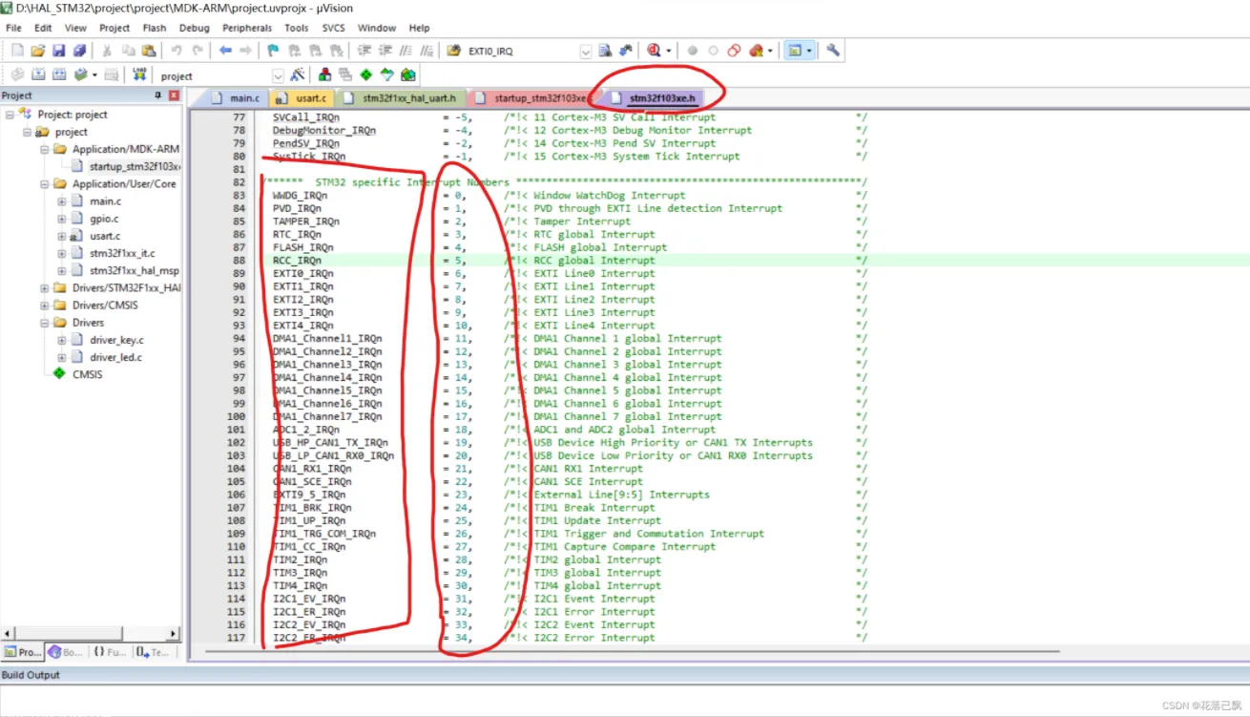The height and width of the screenshot is (717, 1250).
Task: Click the Project panel horizontal scrollbar right arrow
Action: pos(174,633)
